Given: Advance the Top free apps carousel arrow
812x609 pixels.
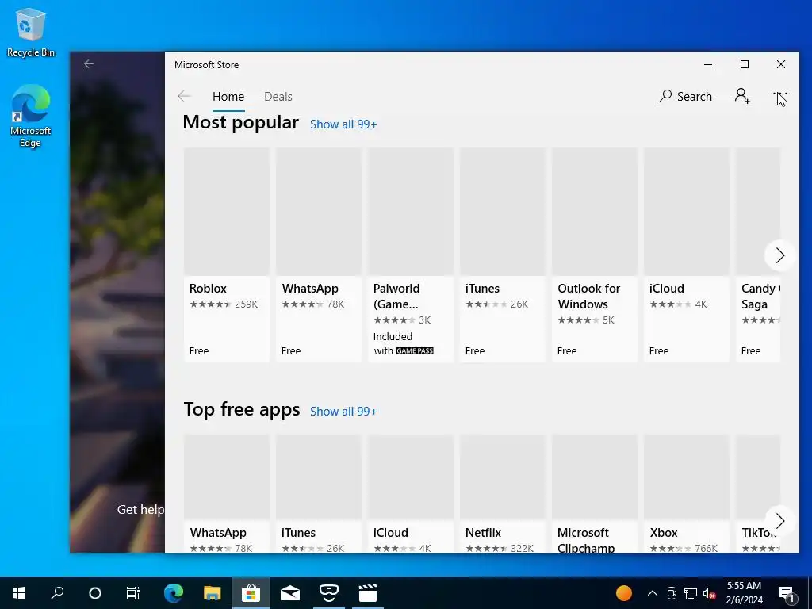Looking at the screenshot, I should [x=780, y=520].
